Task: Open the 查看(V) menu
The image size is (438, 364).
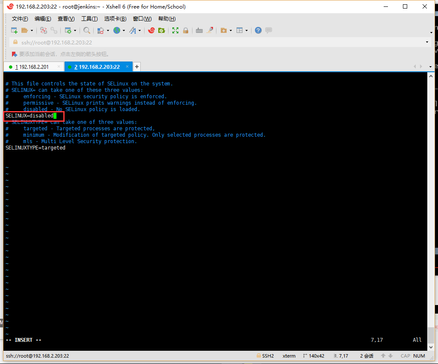Action: point(66,19)
